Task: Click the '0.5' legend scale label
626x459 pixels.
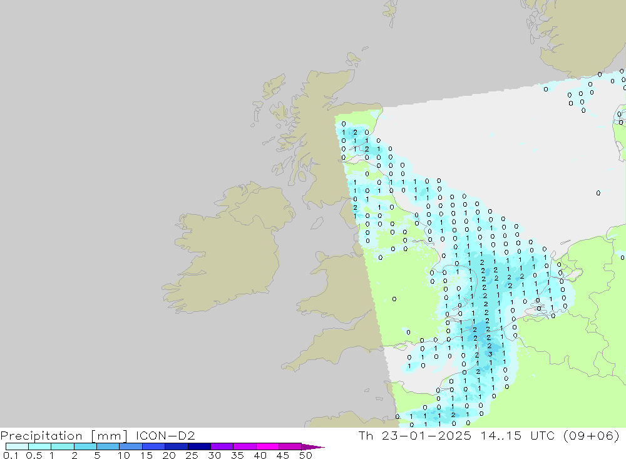Action: pyautogui.click(x=34, y=455)
